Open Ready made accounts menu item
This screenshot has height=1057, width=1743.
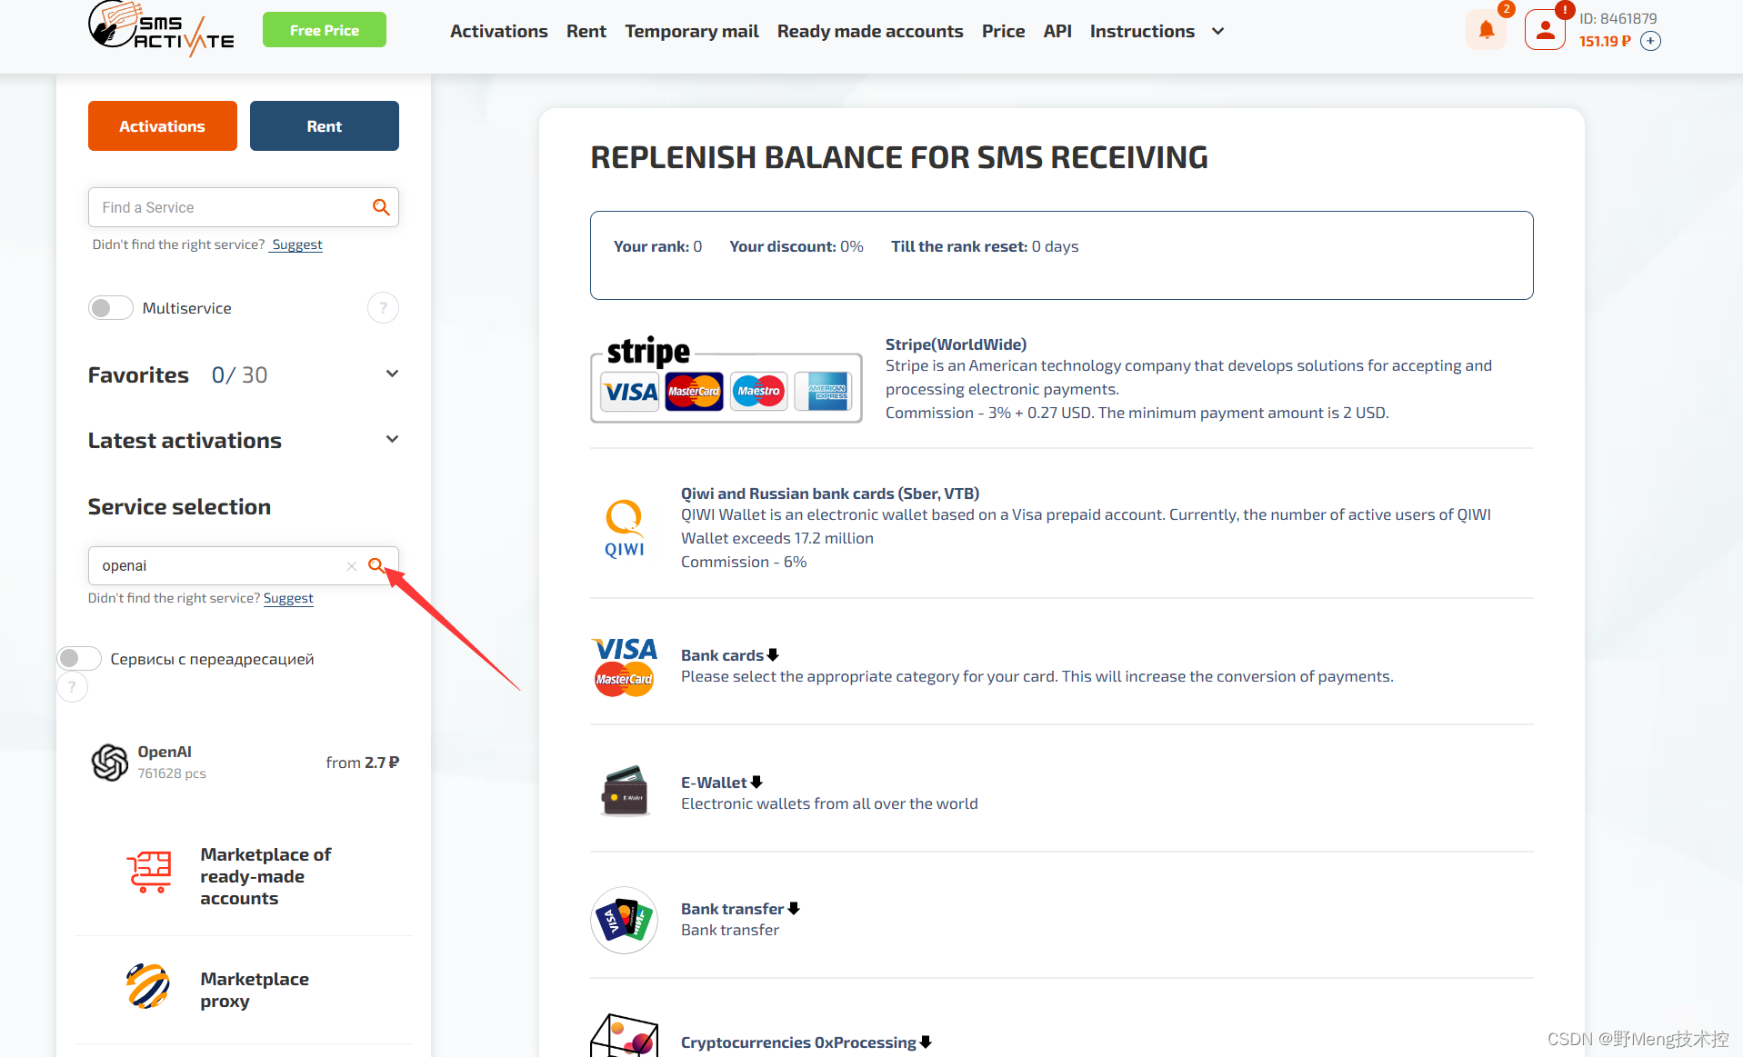click(870, 31)
